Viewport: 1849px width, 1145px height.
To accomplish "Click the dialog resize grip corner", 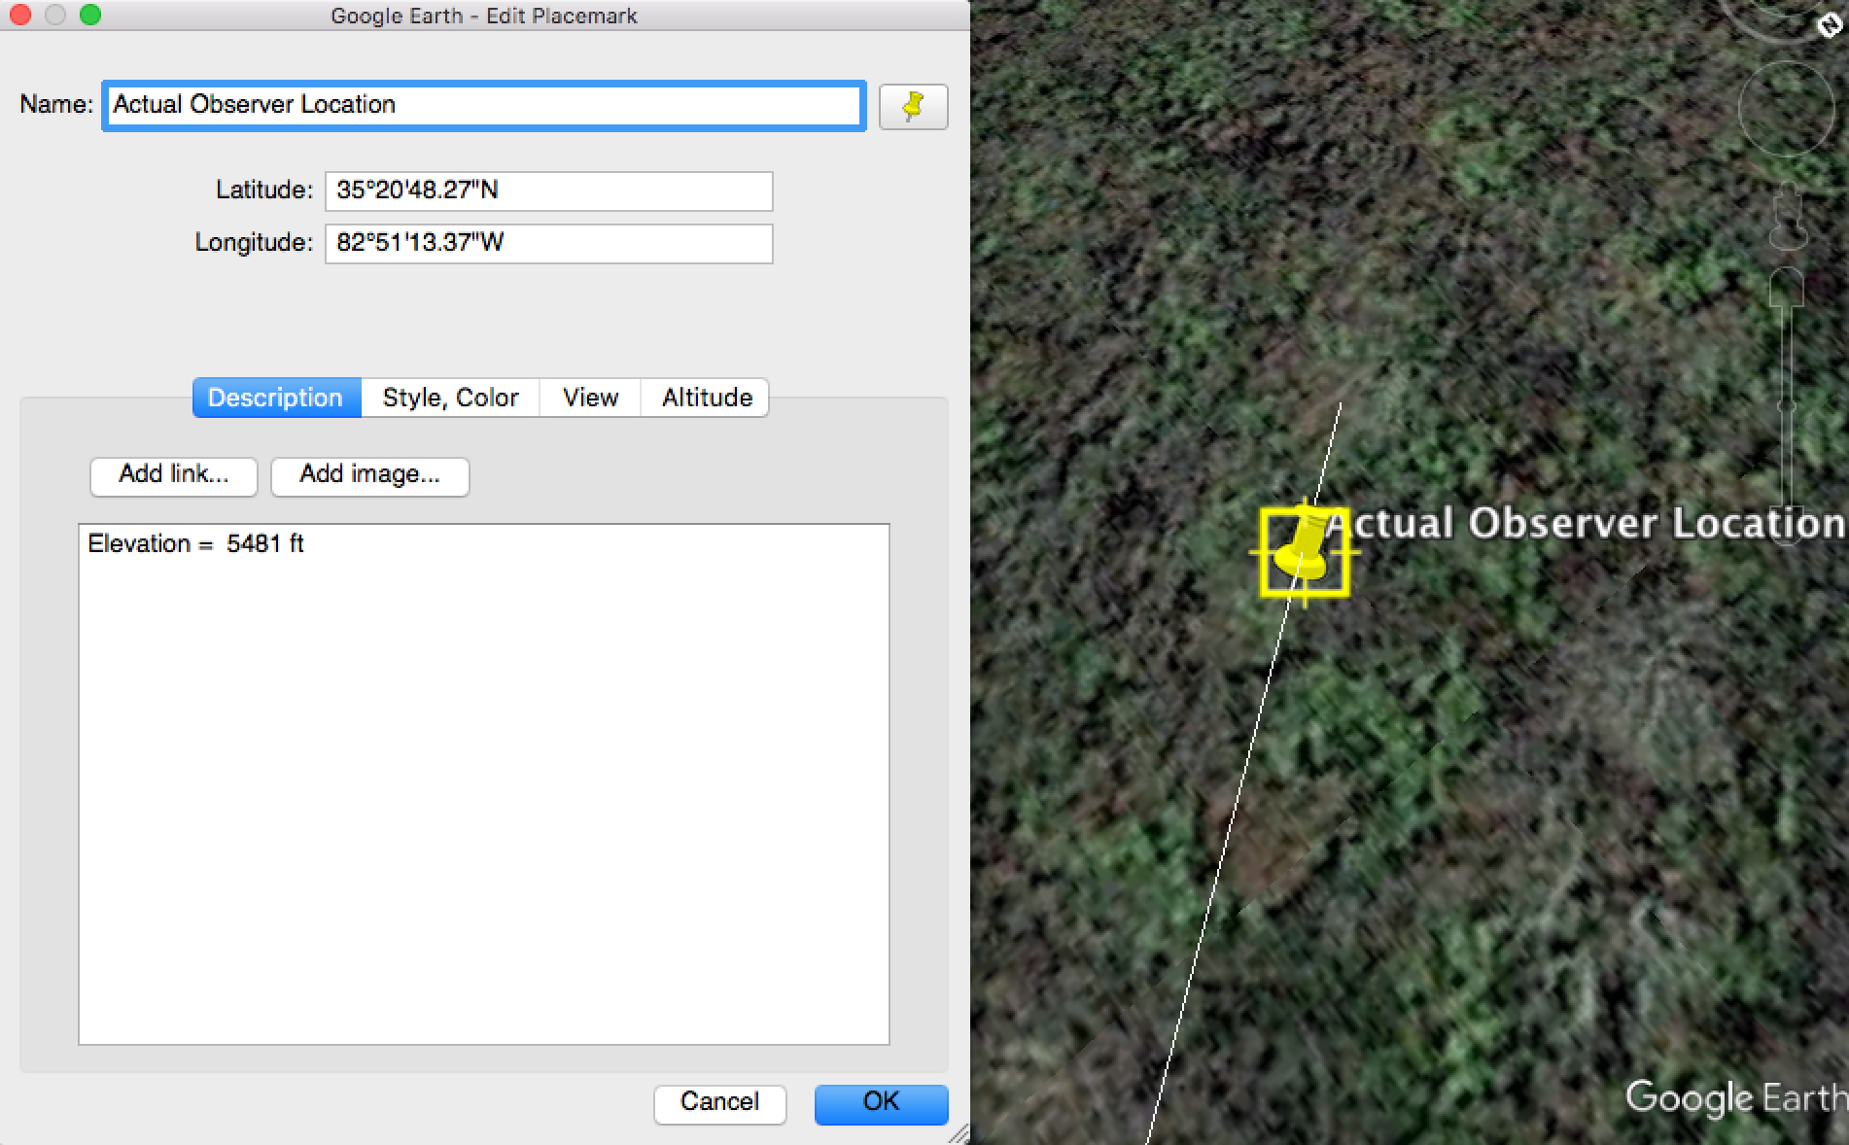I will pyautogui.click(x=959, y=1134).
